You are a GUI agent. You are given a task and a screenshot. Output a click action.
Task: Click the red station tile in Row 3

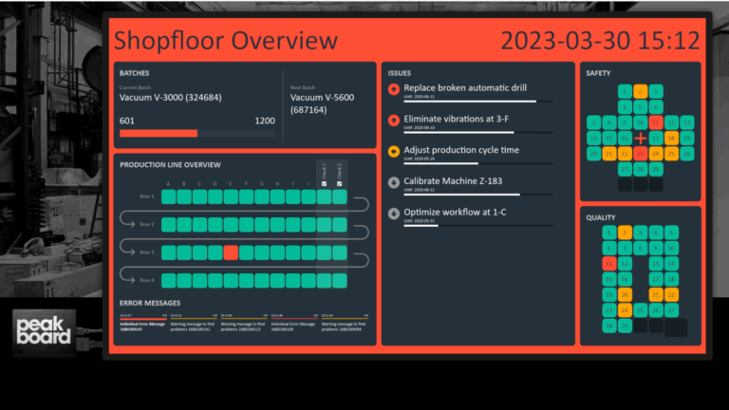[231, 252]
